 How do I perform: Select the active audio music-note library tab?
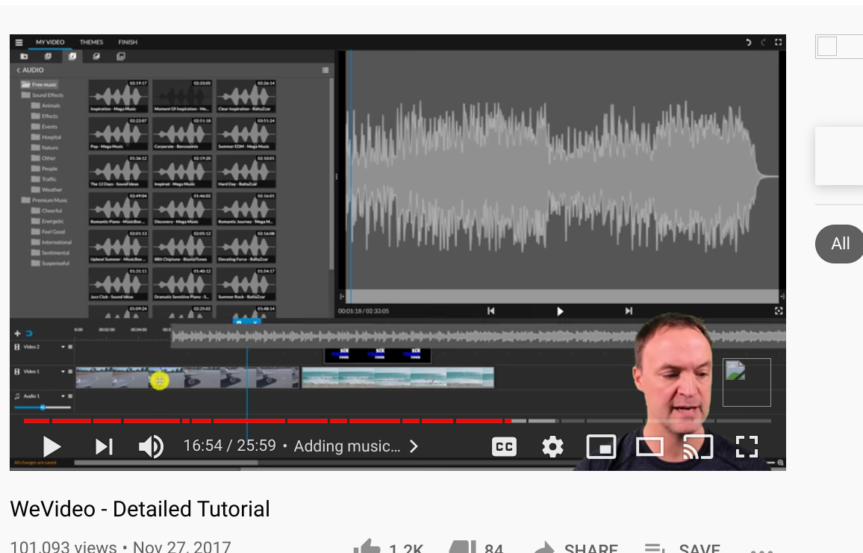tap(72, 57)
